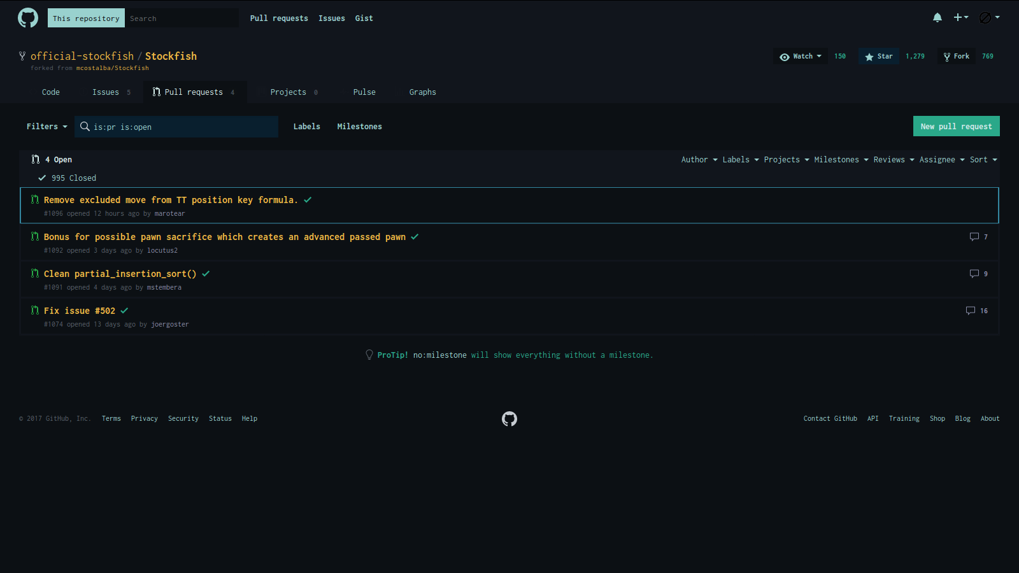Open the Graphs tab
This screenshot has width=1019, height=573.
pyautogui.click(x=423, y=92)
